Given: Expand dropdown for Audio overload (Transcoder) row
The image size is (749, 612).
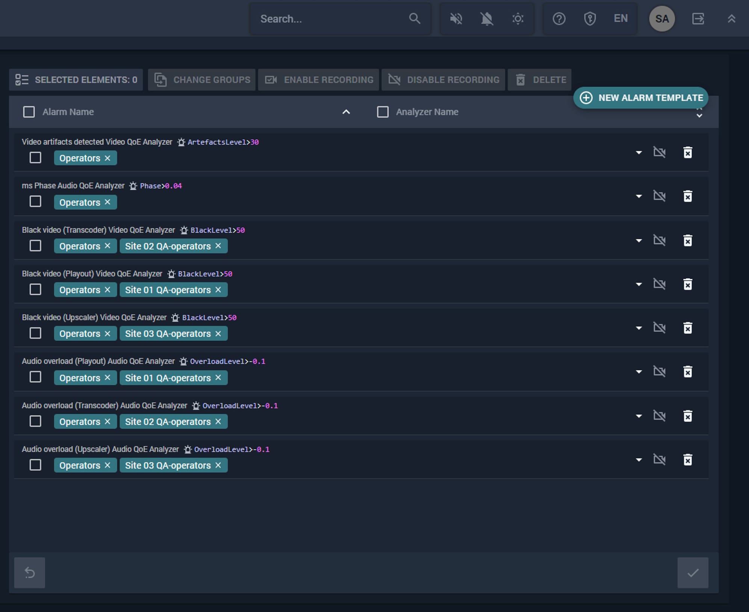Looking at the screenshot, I should 639,416.
